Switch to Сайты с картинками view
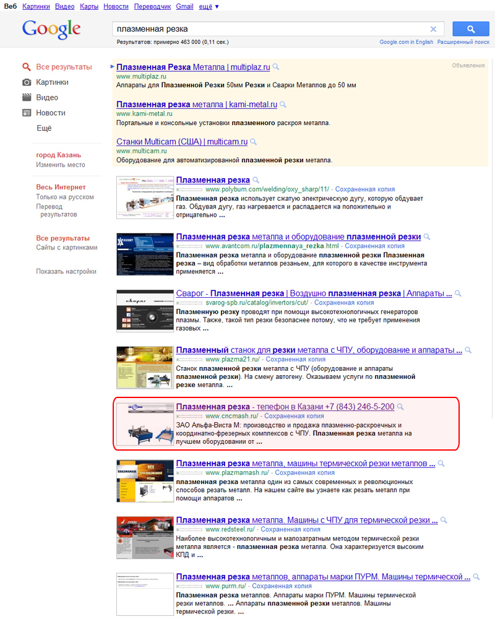Image resolution: width=495 pixels, height=619 pixels. point(67,248)
